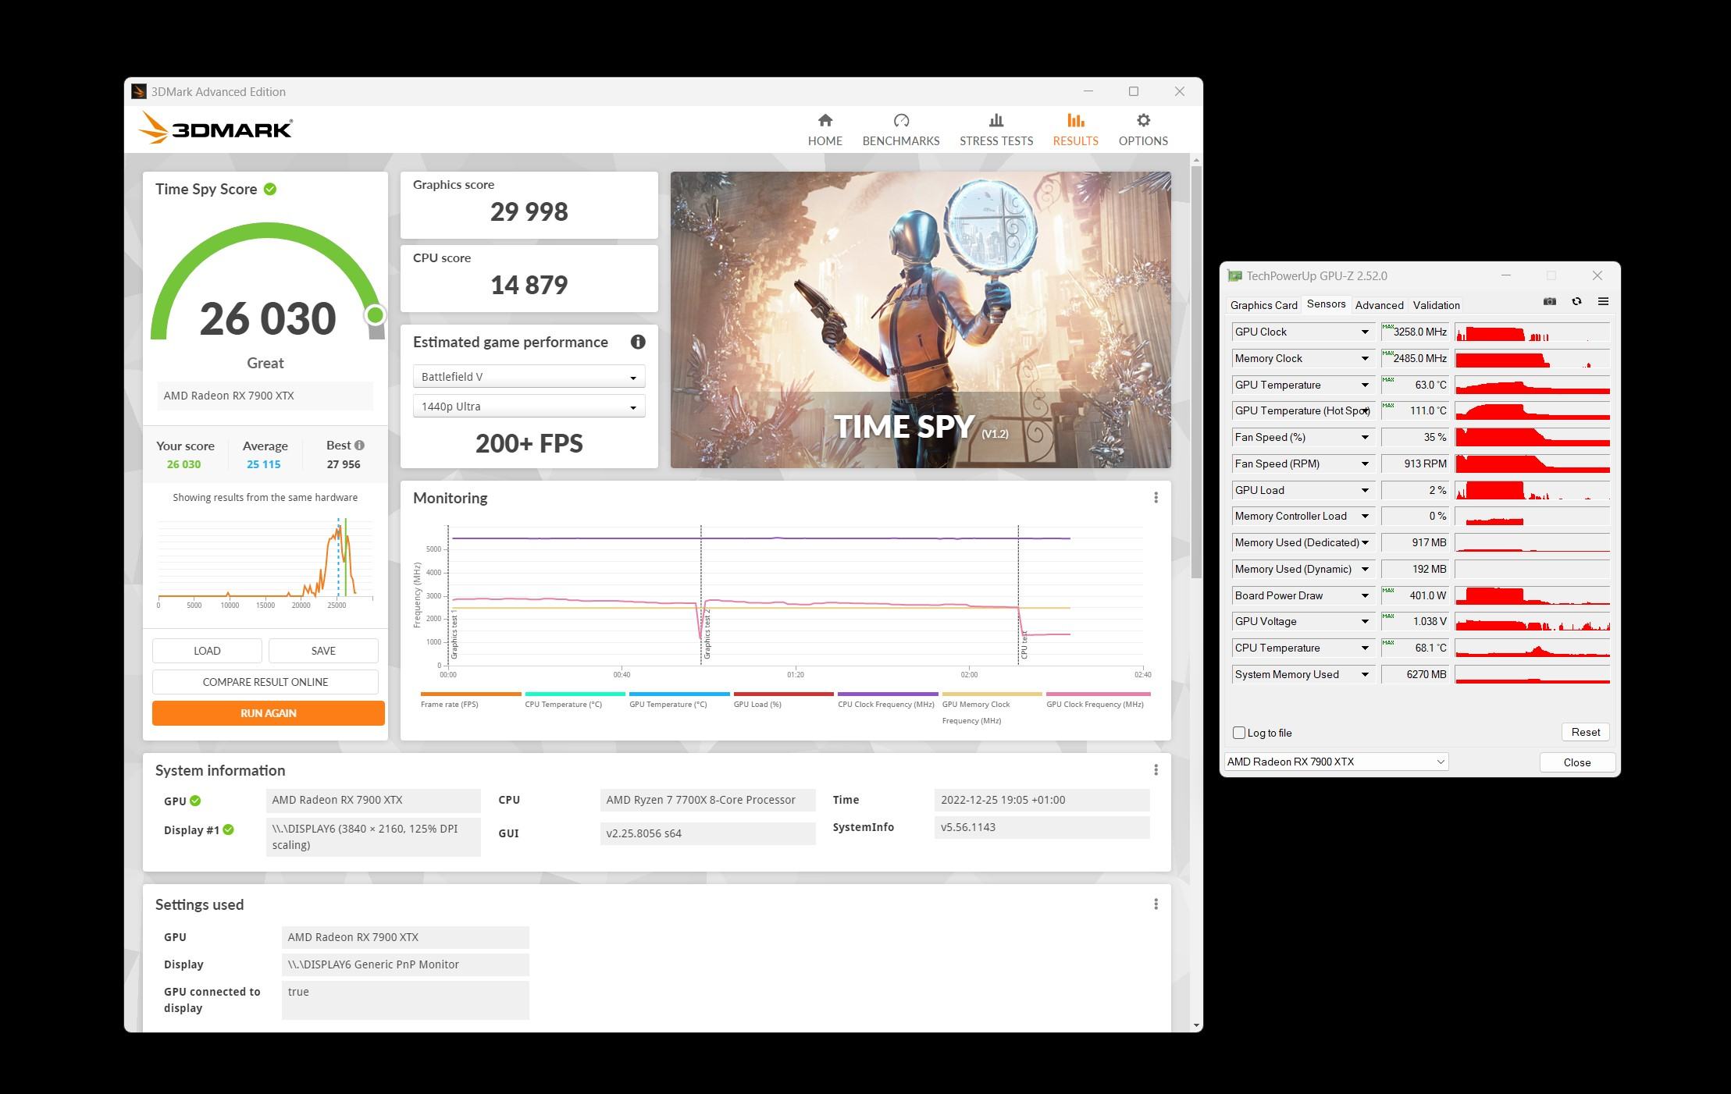
Task: Open the Battlefield V game dropdown
Action: click(529, 377)
